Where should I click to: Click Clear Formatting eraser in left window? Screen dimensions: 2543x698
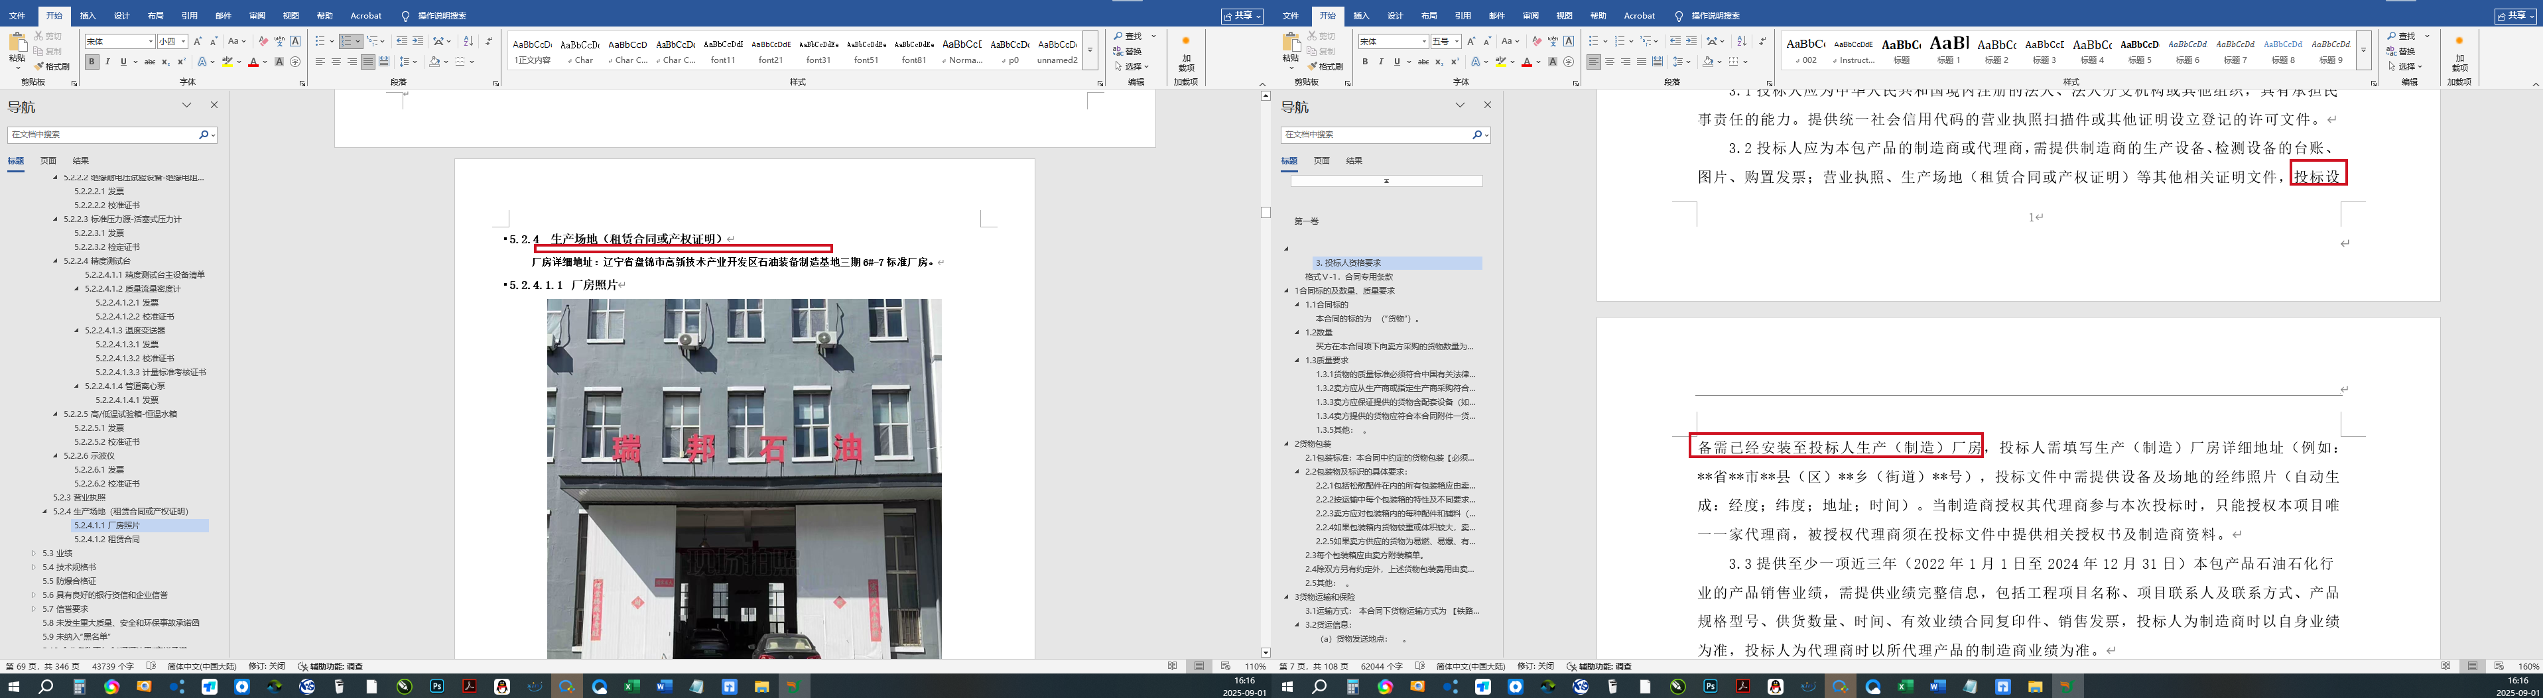(263, 42)
